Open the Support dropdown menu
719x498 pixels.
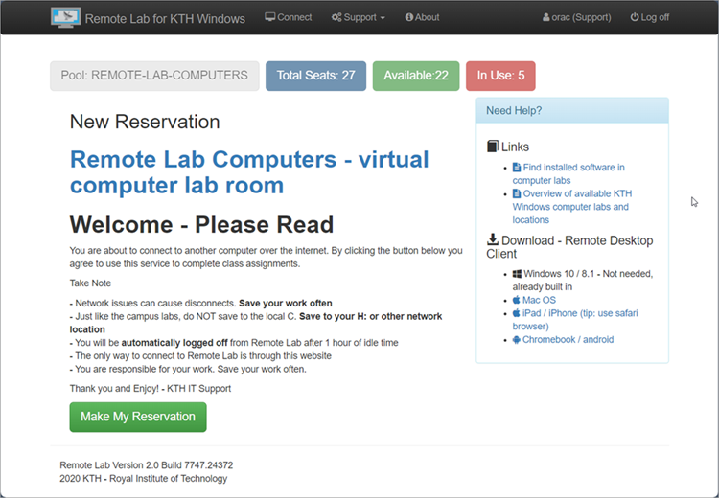358,17
